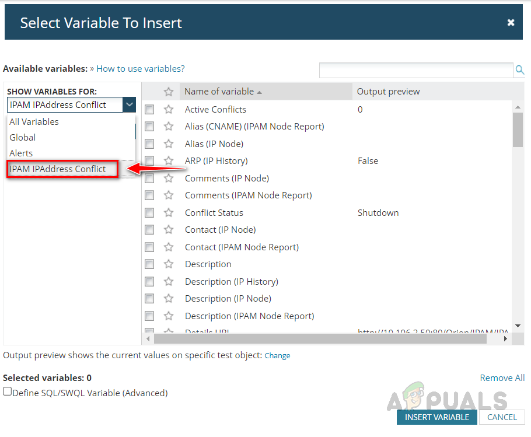This screenshot has width=531, height=437.
Task: Click Change test object link
Action: 277,355
